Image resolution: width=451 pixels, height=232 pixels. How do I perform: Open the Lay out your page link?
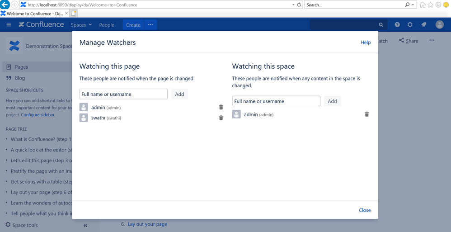(147, 224)
